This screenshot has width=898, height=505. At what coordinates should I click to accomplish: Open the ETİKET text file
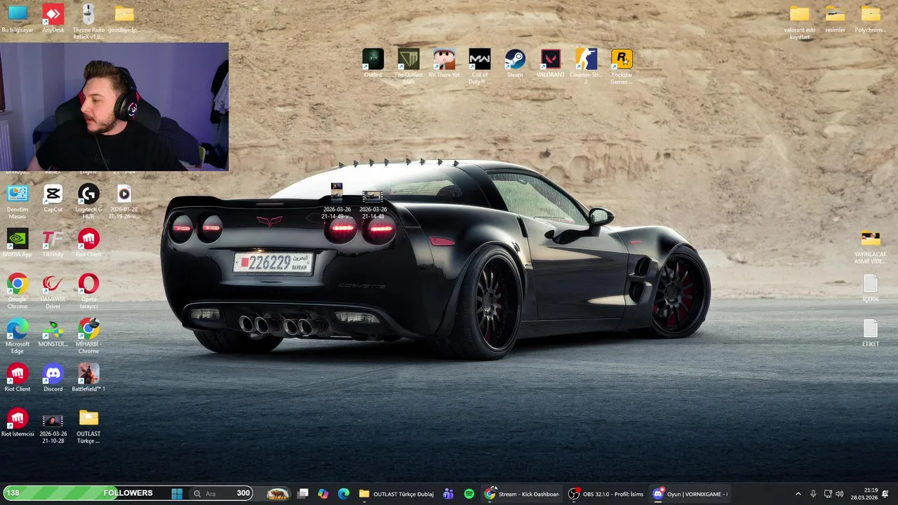871,333
